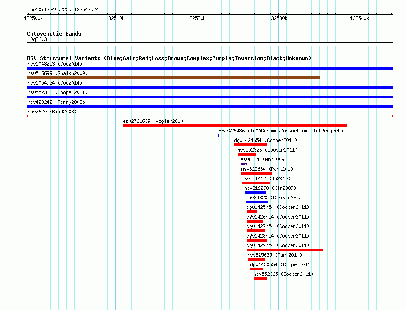Select the nsv825635 (Park2010) red bar

(x=256, y=259)
